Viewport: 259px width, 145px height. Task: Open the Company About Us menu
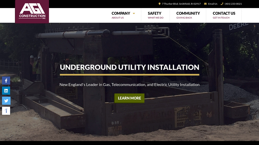tap(121, 15)
